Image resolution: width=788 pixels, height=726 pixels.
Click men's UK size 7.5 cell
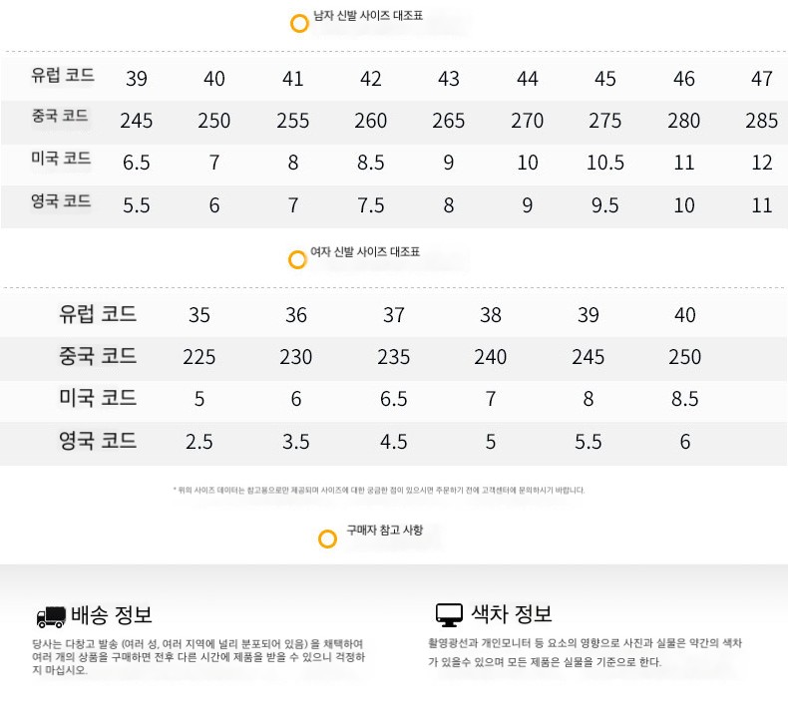click(371, 205)
